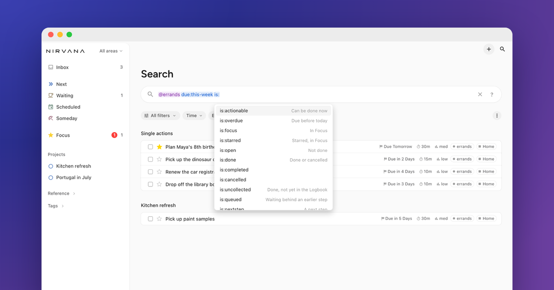Open the All filters dropdown

pyautogui.click(x=160, y=116)
